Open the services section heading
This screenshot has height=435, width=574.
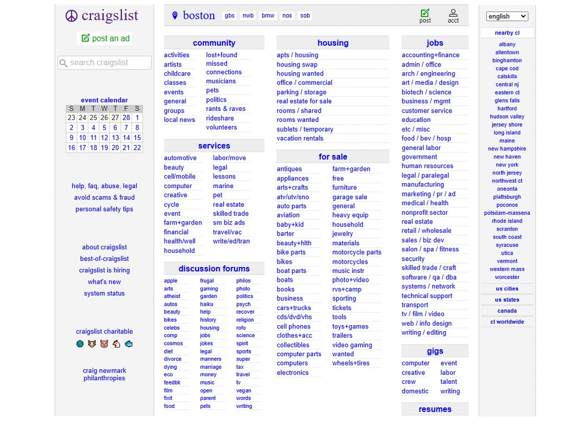coord(214,146)
